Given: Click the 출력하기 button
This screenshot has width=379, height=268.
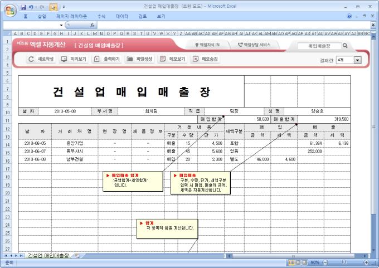Looking at the screenshot, I should [106, 59].
